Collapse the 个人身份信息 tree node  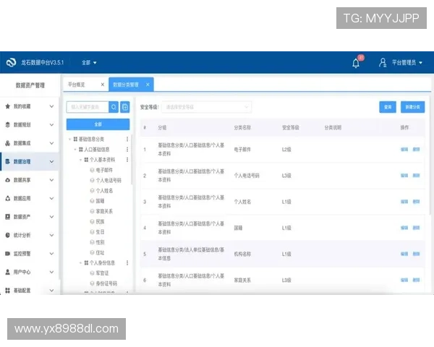point(80,262)
